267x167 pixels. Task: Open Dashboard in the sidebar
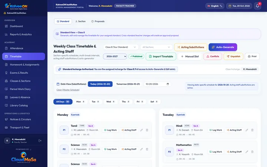tap(23, 26)
